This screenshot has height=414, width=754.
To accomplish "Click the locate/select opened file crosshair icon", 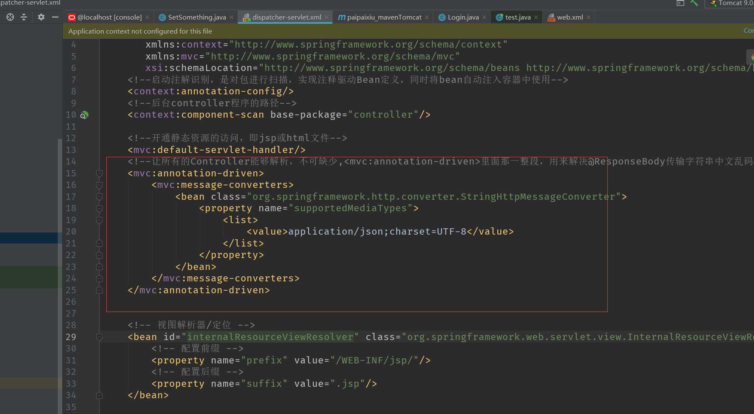I will [x=10, y=17].
